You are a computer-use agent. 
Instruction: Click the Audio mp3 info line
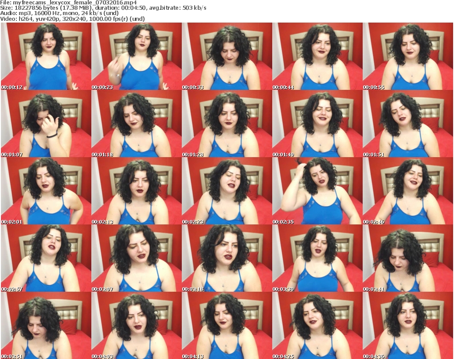(x=59, y=13)
